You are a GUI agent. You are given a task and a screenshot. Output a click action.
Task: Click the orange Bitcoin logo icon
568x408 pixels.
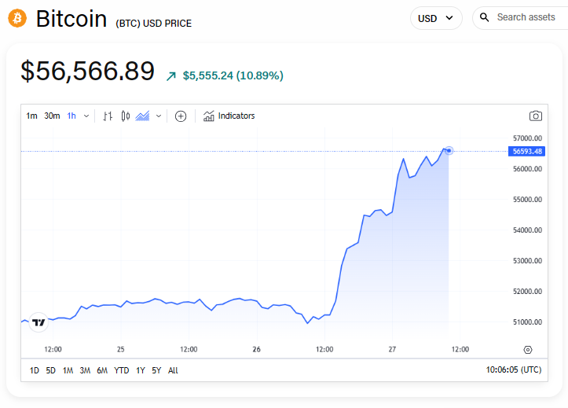pos(17,17)
